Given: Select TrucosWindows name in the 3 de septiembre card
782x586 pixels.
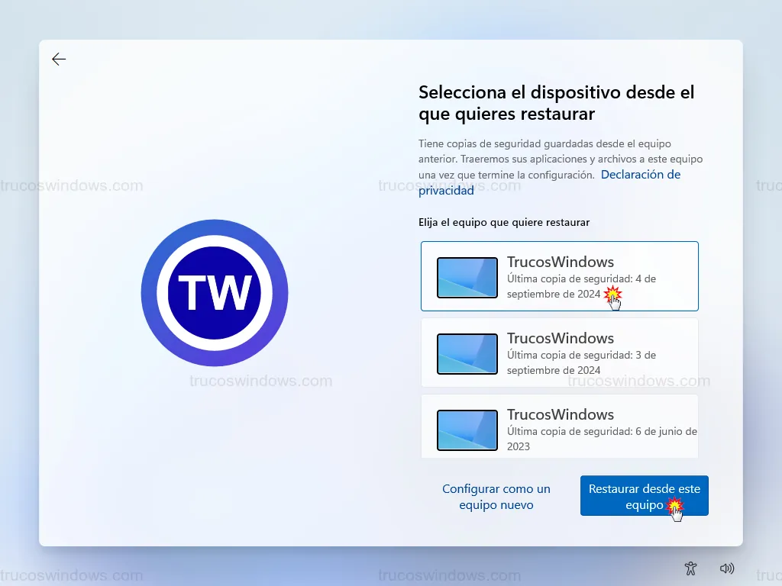Looking at the screenshot, I should [x=561, y=338].
